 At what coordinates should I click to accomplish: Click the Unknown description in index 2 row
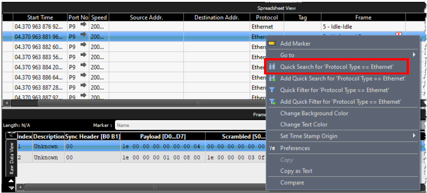[x=48, y=157]
